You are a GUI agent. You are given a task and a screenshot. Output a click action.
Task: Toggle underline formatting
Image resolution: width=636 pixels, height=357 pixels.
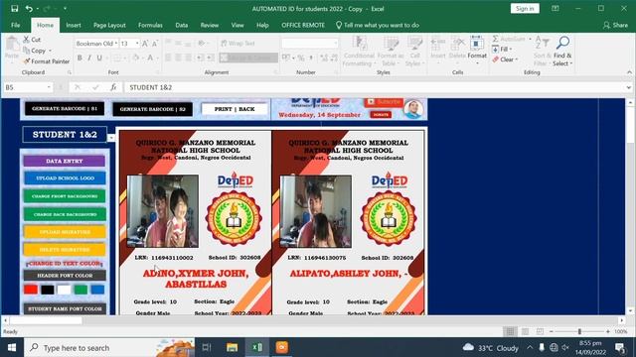[x=99, y=58]
